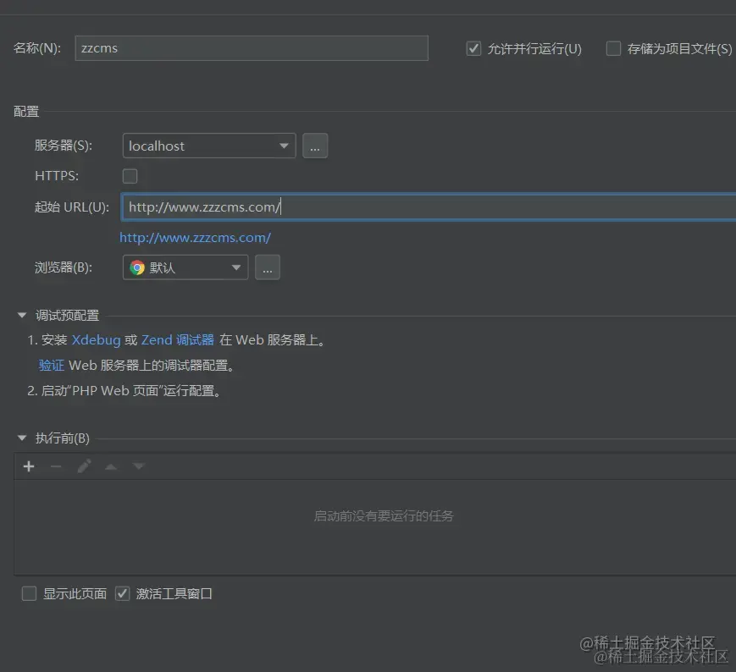Image resolution: width=736 pixels, height=672 pixels.
Task: Check the 显示此页面 checkbox
Action: [x=29, y=593]
